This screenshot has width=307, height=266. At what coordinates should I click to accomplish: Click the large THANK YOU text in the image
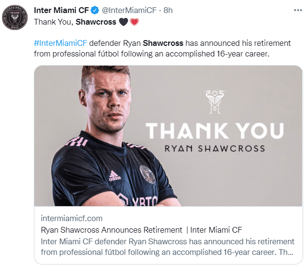pos(215,131)
